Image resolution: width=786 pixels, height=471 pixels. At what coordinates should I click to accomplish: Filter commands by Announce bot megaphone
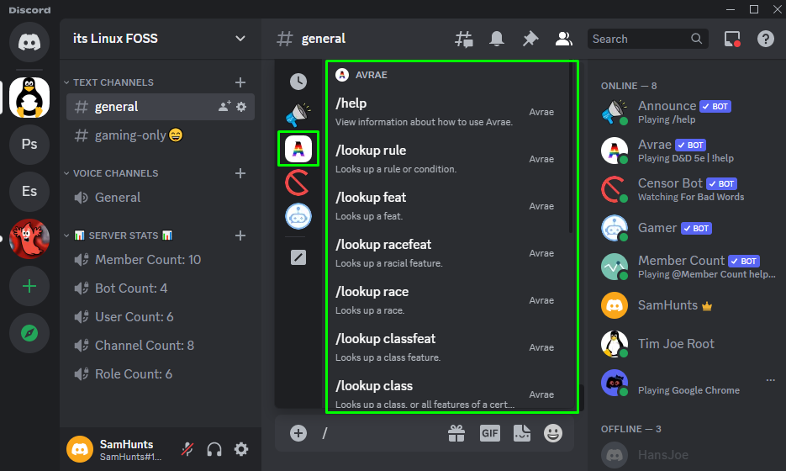click(x=298, y=115)
